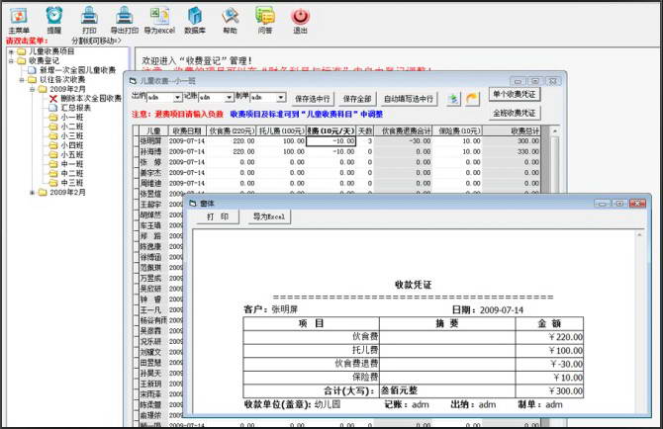Viewport: 663px width, 429px height.
Task: Click the 周维迪 name cell
Action: (x=153, y=183)
